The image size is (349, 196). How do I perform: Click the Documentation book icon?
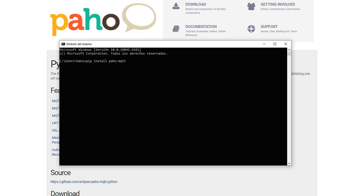coord(176,29)
